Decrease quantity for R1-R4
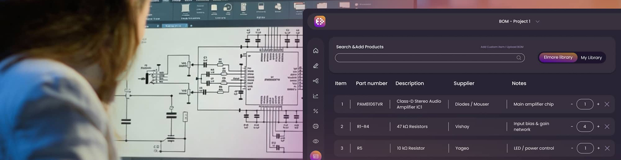 tap(572, 127)
